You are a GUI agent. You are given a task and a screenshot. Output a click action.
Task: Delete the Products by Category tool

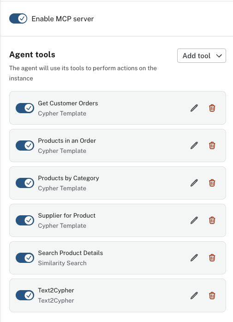point(212,183)
